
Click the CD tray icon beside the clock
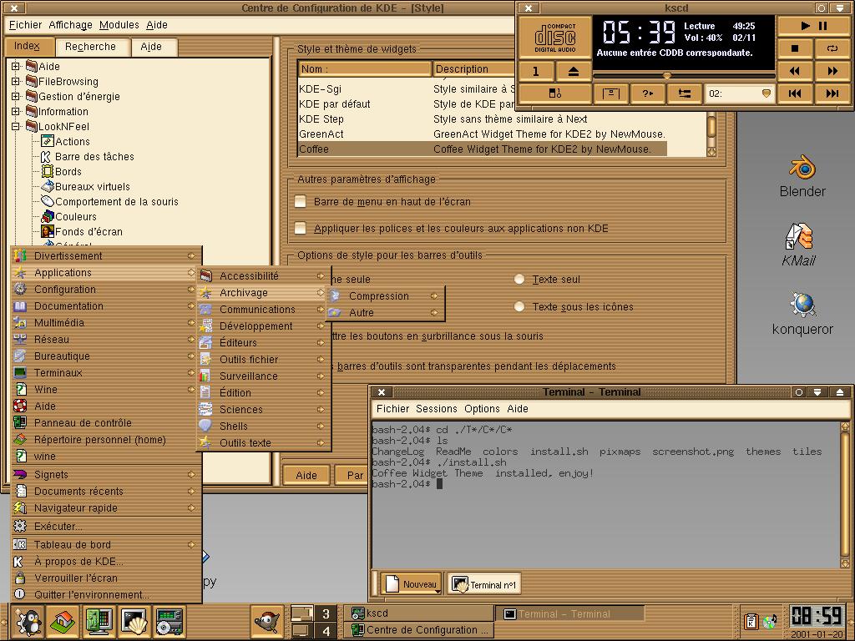tap(770, 621)
